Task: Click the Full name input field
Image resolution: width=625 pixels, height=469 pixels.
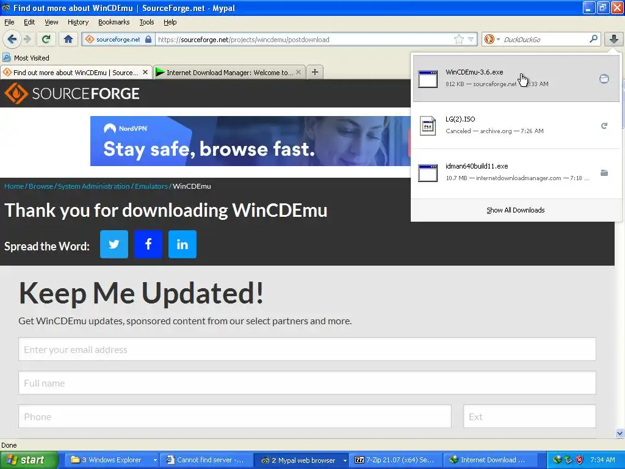Action: 308,383
